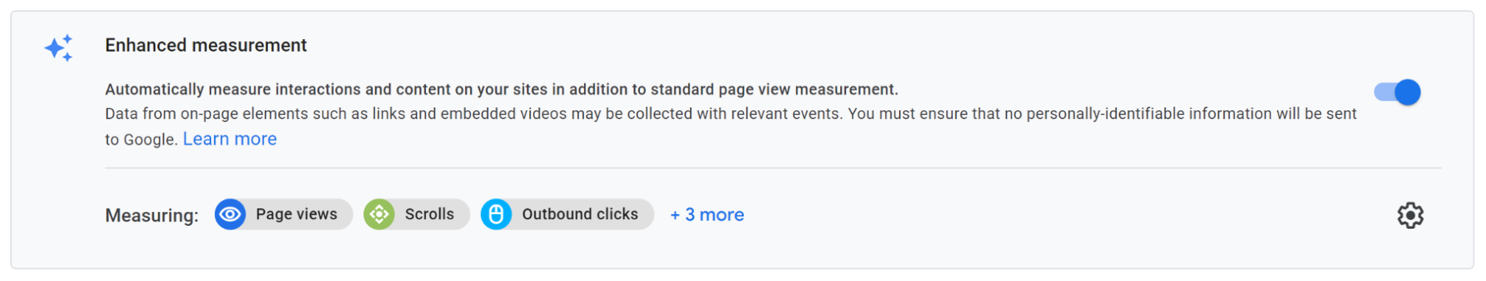
Task: Click the horizontal divider above Measuring row
Action: (773, 168)
